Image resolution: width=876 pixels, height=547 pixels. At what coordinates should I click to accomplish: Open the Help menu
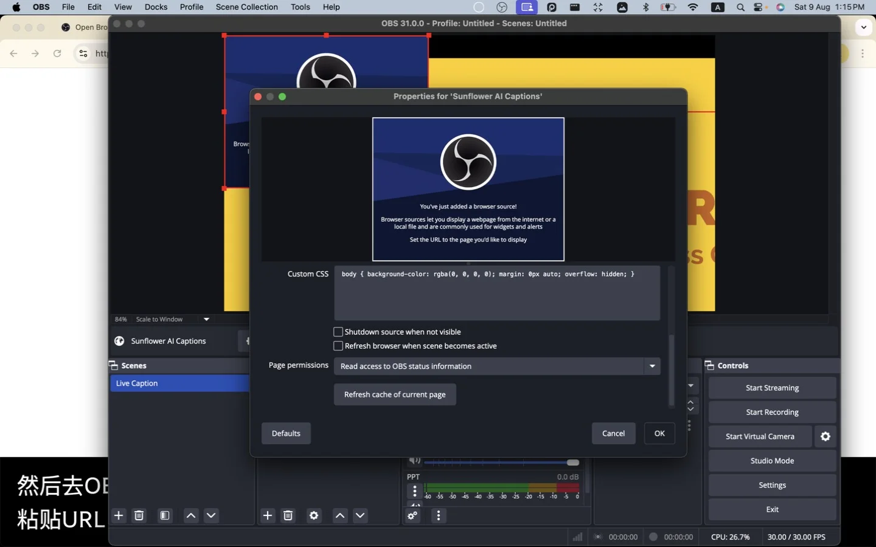(x=332, y=7)
